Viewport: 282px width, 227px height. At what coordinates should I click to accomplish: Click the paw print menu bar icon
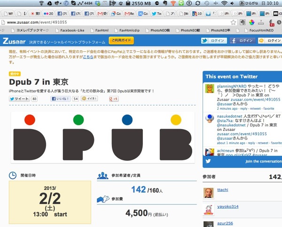pyautogui.click(x=121, y=3)
